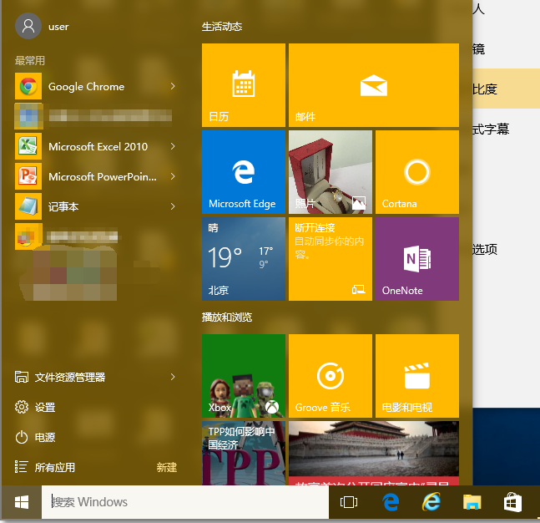Click the user account name
This screenshot has height=523, width=540.
(58, 26)
